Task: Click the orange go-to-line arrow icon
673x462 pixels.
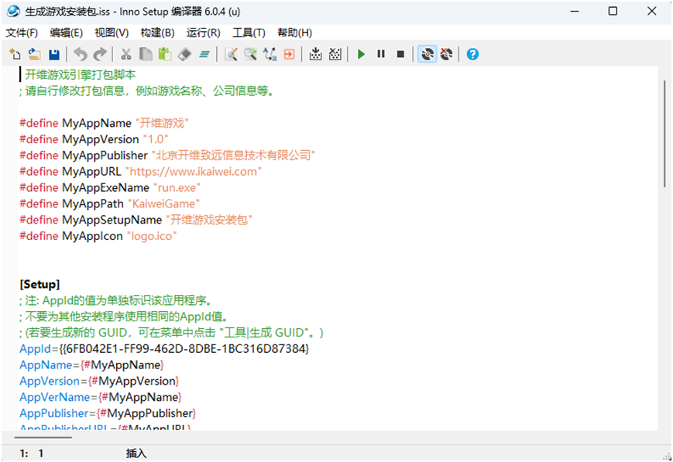Action: [290, 54]
